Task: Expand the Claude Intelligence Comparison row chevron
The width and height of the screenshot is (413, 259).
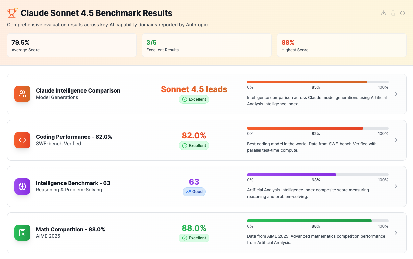Action: [x=396, y=94]
